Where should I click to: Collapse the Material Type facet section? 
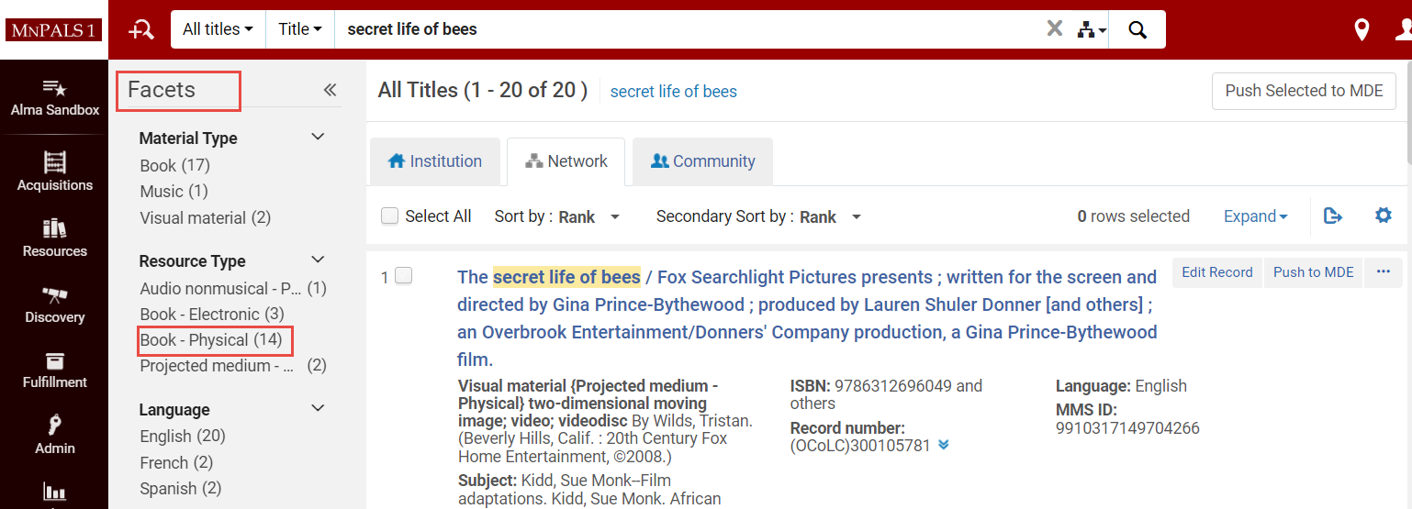[318, 138]
